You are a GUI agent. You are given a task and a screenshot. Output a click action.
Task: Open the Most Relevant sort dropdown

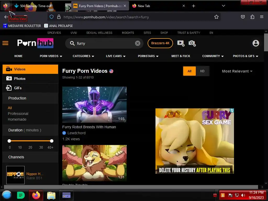tap(237, 71)
